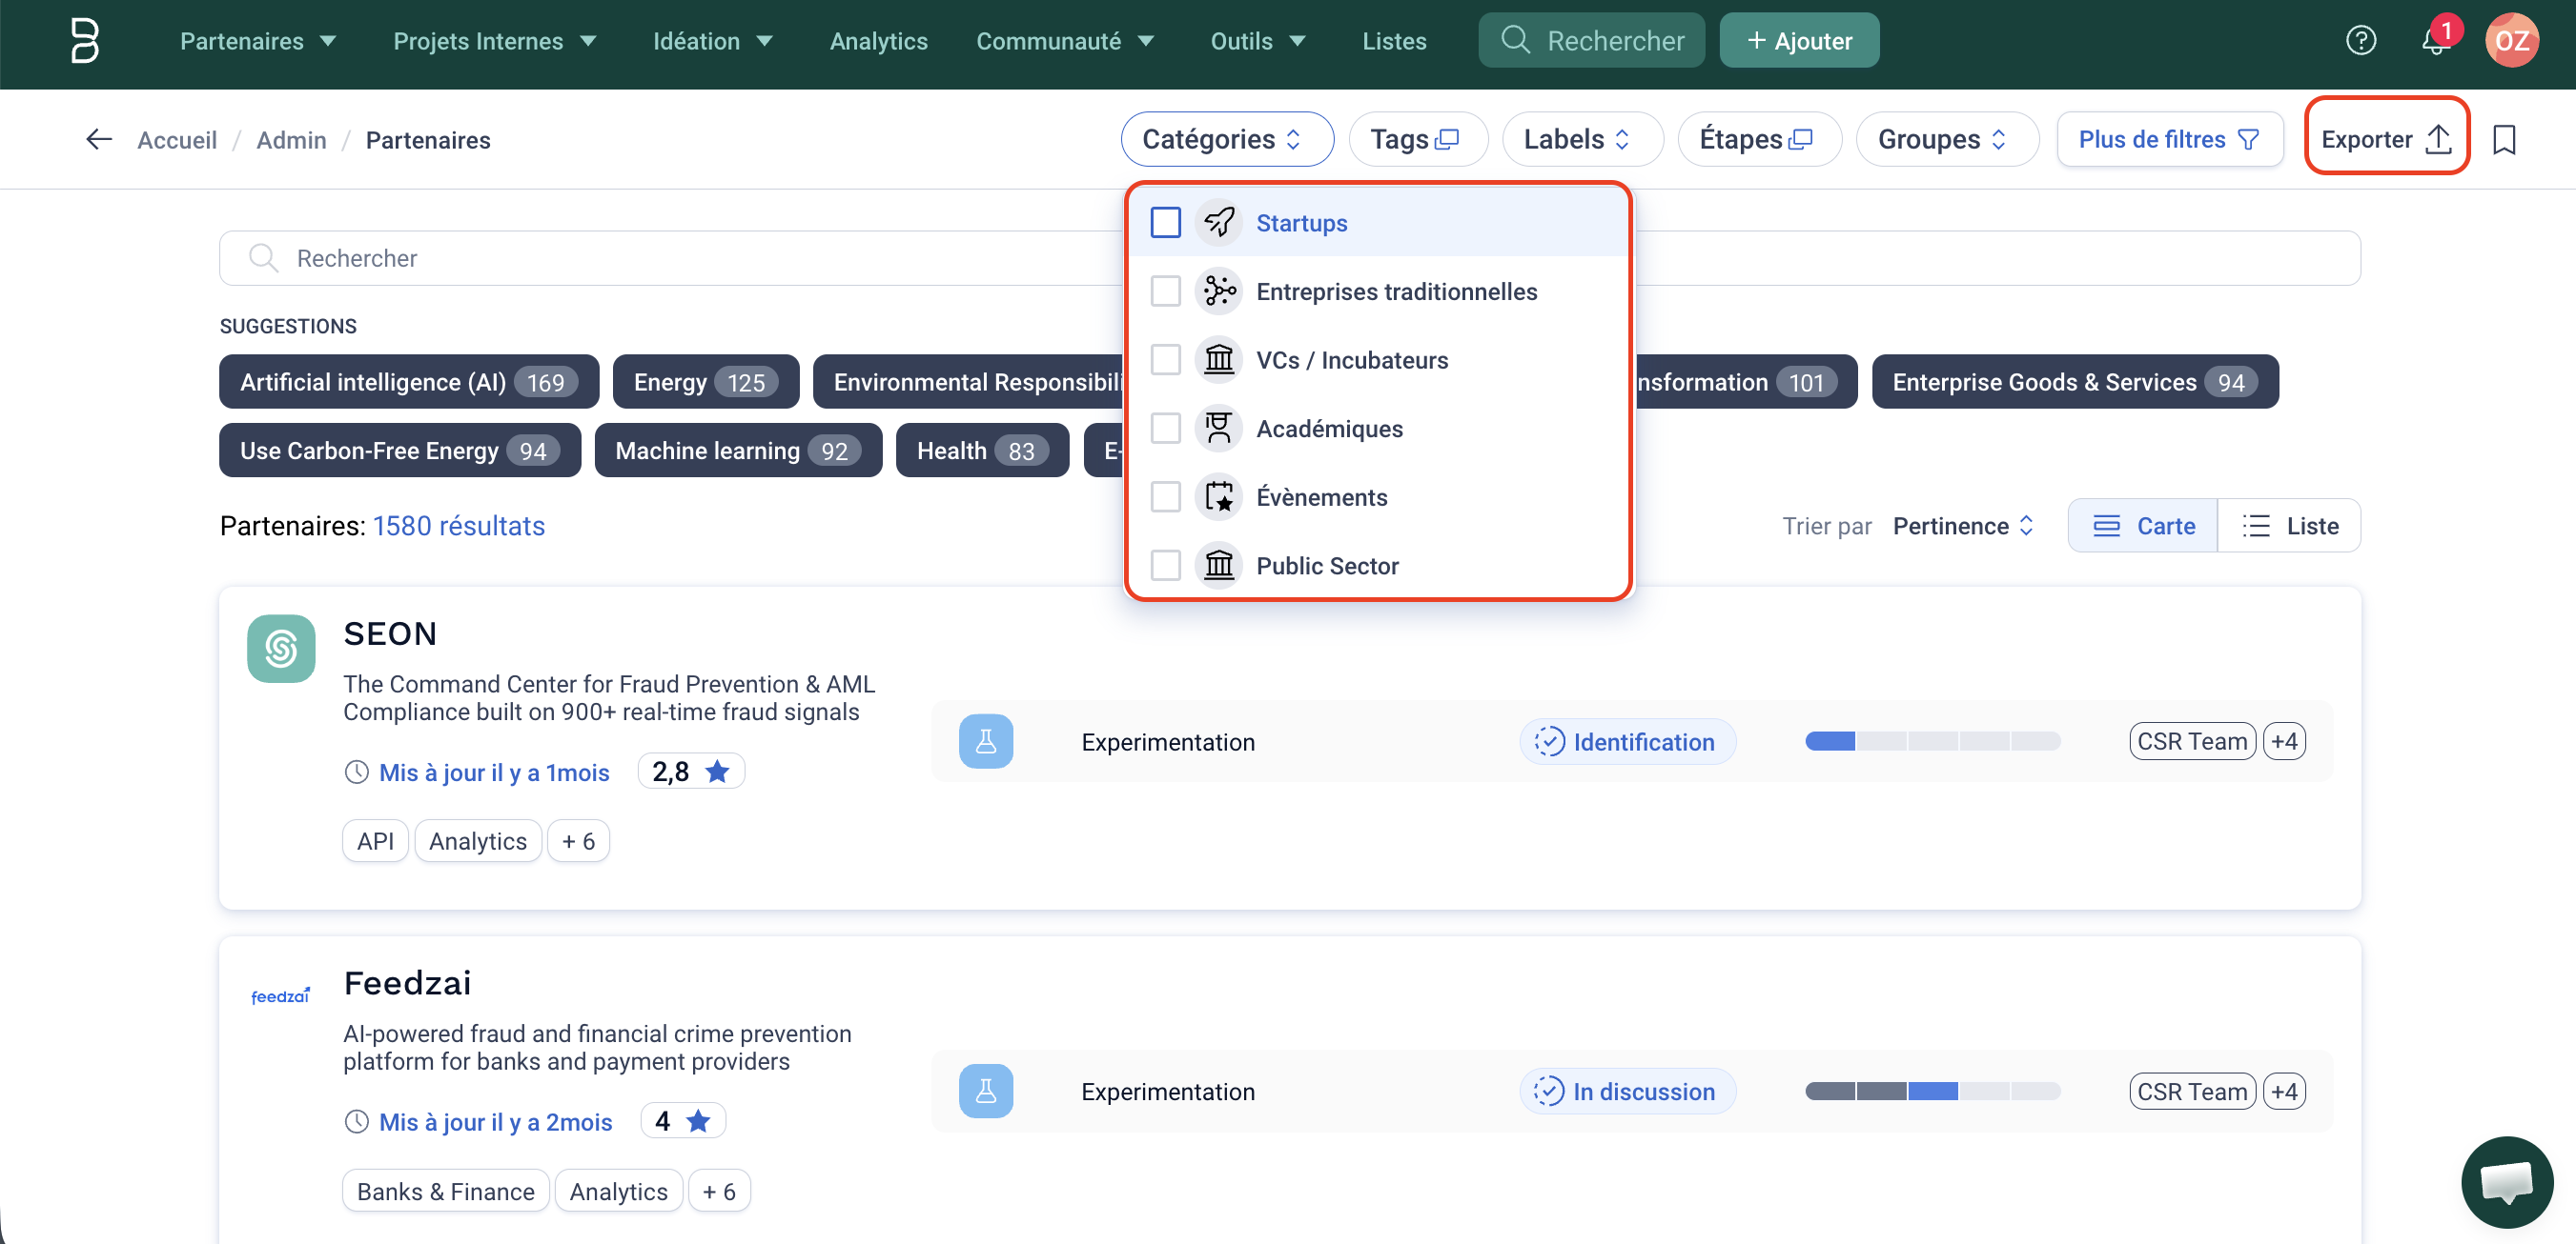Click the calendar star icon beside Évènements
This screenshot has height=1244, width=2576.
(x=1219, y=496)
